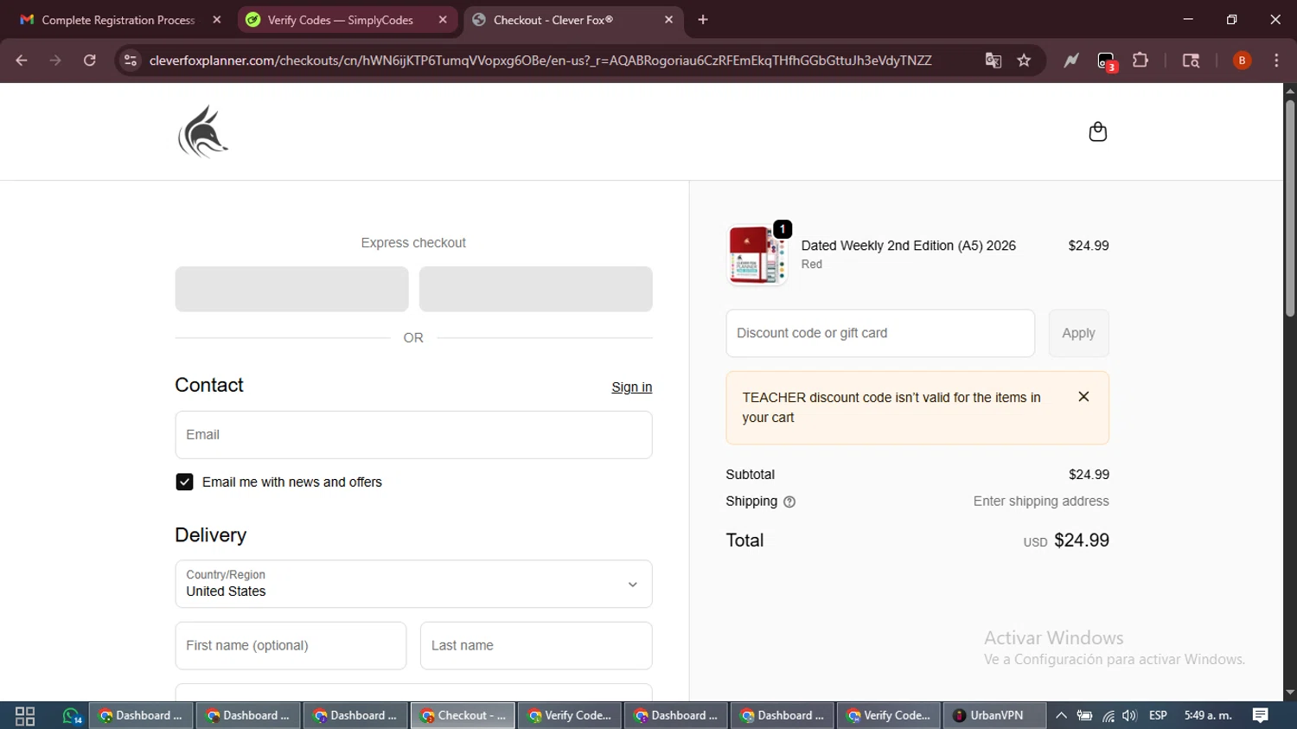The width and height of the screenshot is (1297, 729).
Task: Toggle Email me with news and offers
Action: pos(184,482)
